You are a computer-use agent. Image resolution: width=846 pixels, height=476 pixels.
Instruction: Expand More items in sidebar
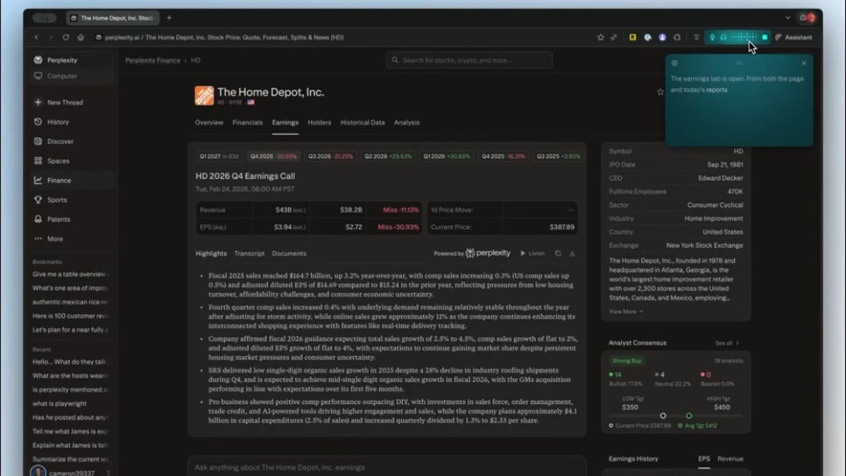pyautogui.click(x=54, y=239)
